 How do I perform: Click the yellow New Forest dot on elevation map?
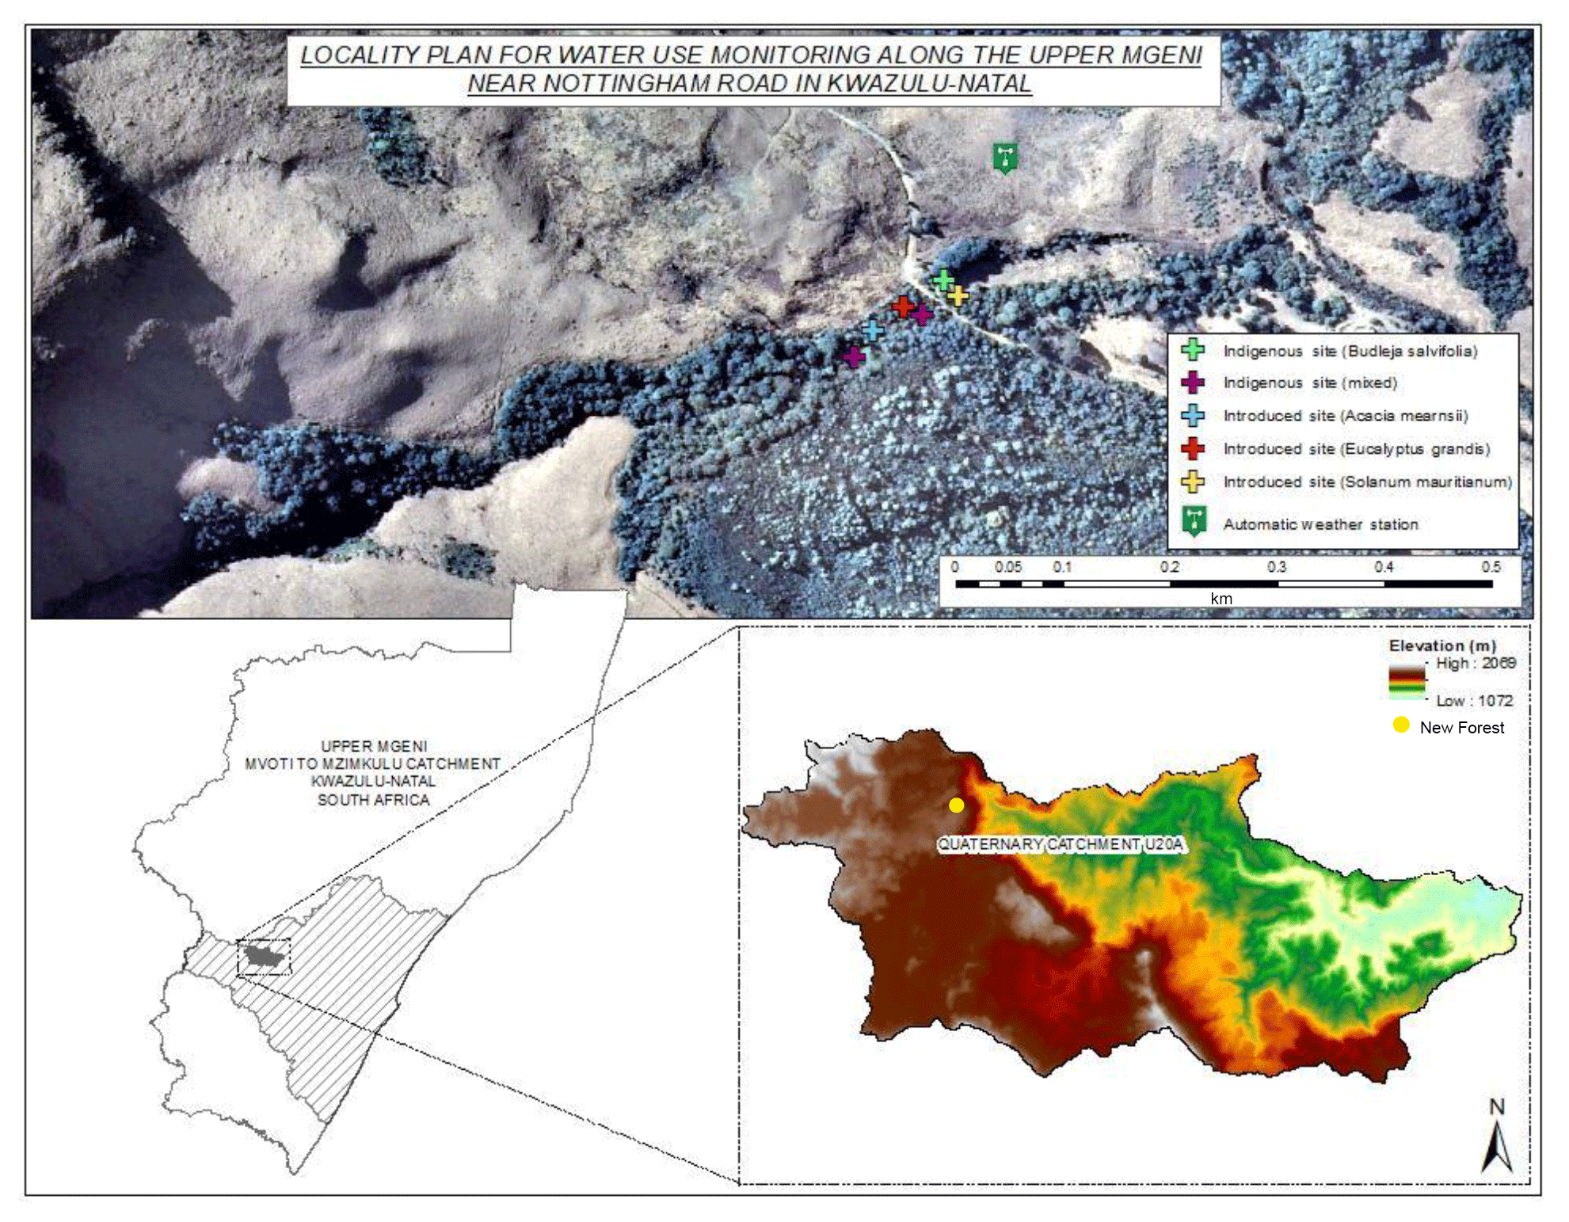[x=957, y=805]
